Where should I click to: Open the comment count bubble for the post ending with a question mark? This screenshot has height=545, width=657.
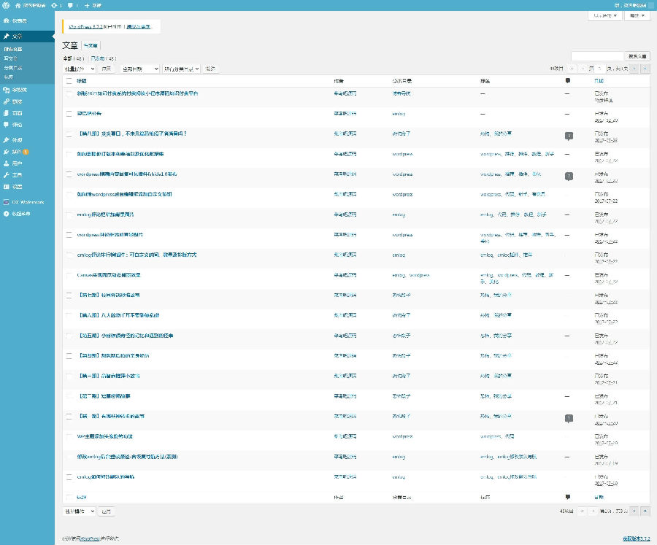click(x=569, y=136)
